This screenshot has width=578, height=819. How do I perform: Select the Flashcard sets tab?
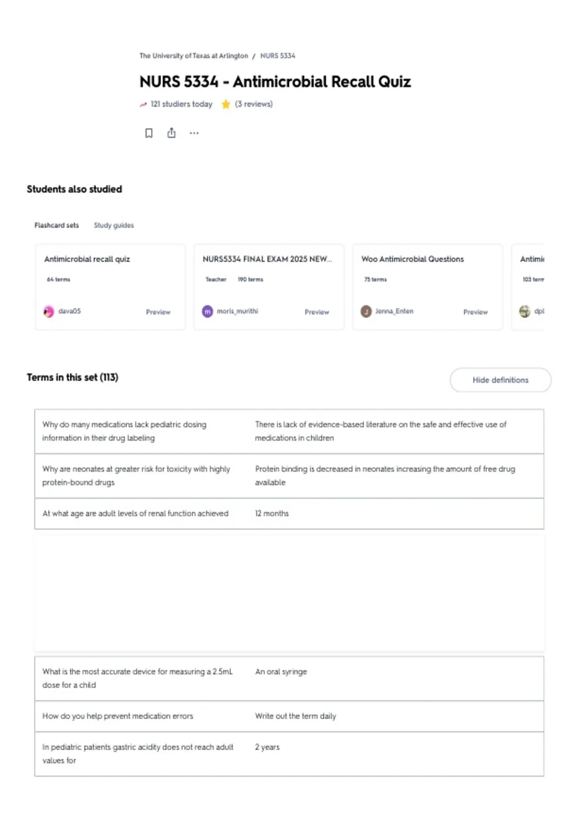coord(56,225)
